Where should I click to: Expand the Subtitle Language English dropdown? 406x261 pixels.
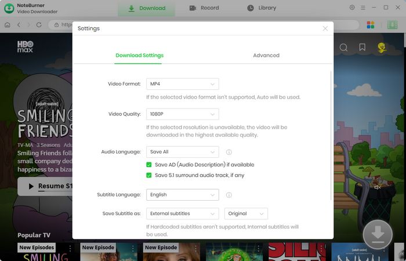182,195
